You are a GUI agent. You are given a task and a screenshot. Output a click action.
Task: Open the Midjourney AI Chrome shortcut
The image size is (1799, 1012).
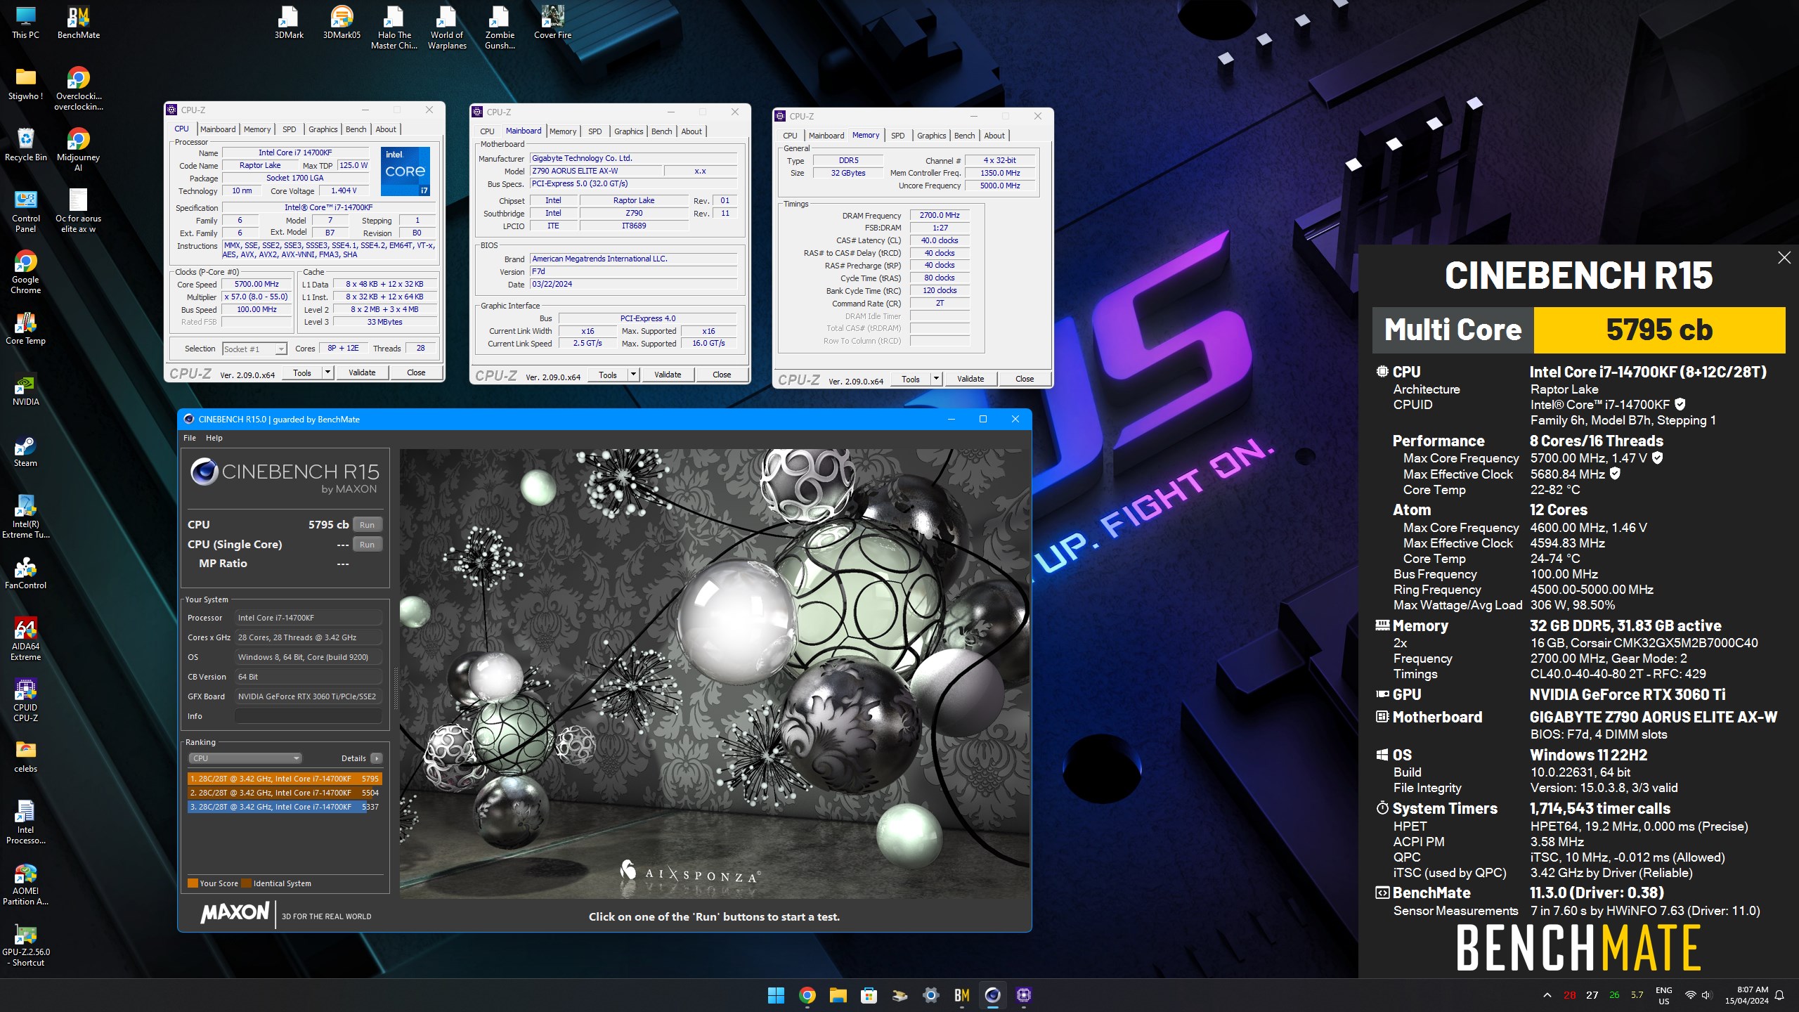[x=78, y=150]
